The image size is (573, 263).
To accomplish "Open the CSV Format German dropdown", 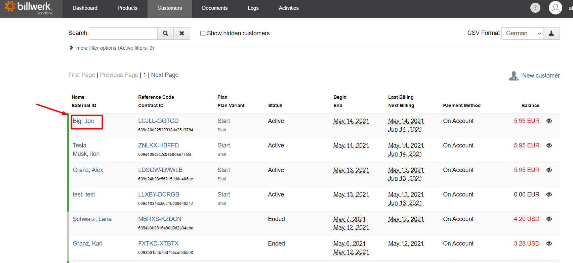I will point(522,33).
